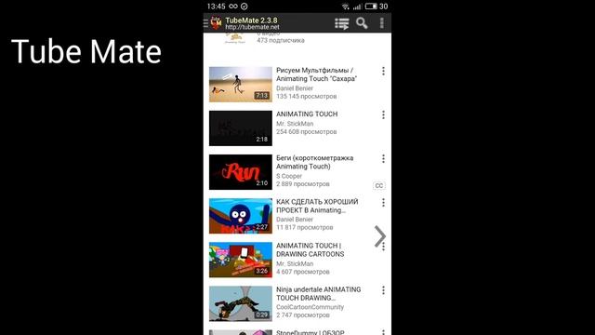Tap the http://tubemate.net address text
This screenshot has height=335, width=595.
point(252,27)
